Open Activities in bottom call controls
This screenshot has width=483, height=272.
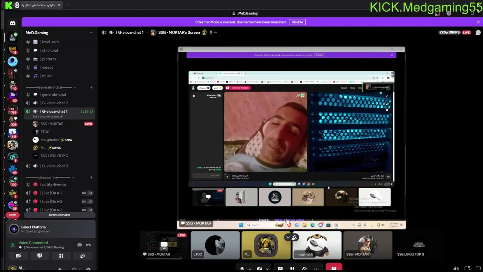[x=292, y=269]
